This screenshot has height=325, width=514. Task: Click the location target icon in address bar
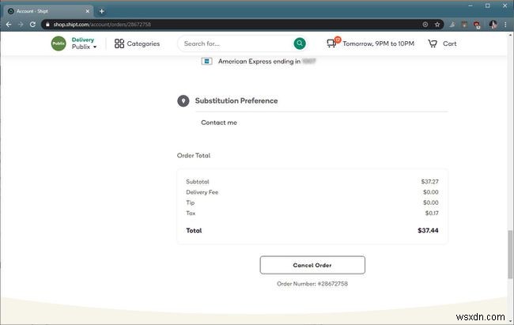[425, 25]
